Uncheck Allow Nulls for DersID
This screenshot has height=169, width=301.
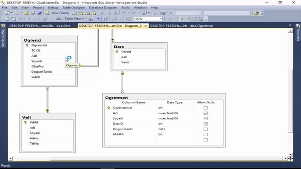tap(206, 124)
